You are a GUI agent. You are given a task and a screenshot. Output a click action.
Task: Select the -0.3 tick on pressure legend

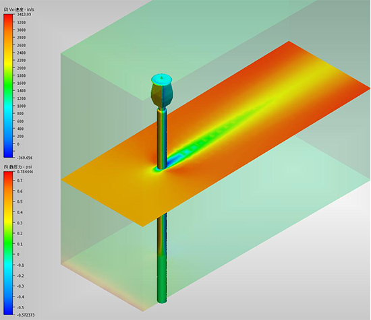[x=20, y=286]
